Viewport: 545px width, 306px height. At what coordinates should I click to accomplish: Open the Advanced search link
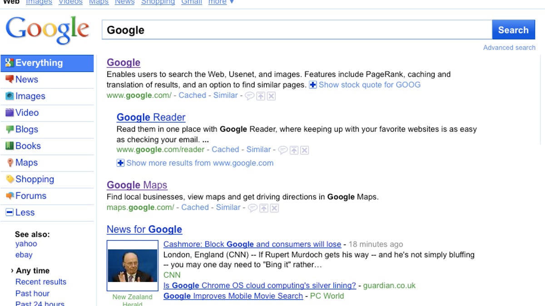pyautogui.click(x=509, y=48)
